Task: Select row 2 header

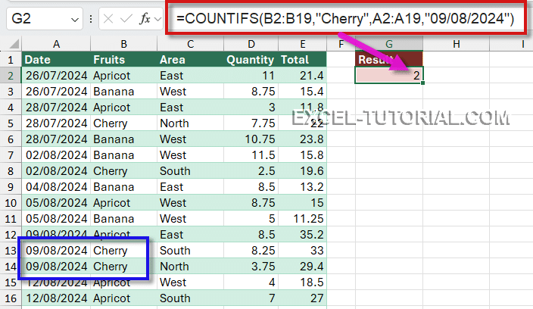Action: (11, 76)
